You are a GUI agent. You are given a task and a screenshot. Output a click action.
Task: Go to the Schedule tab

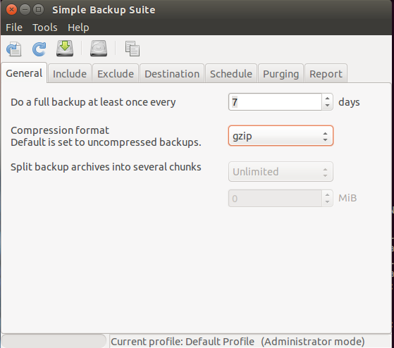point(231,73)
